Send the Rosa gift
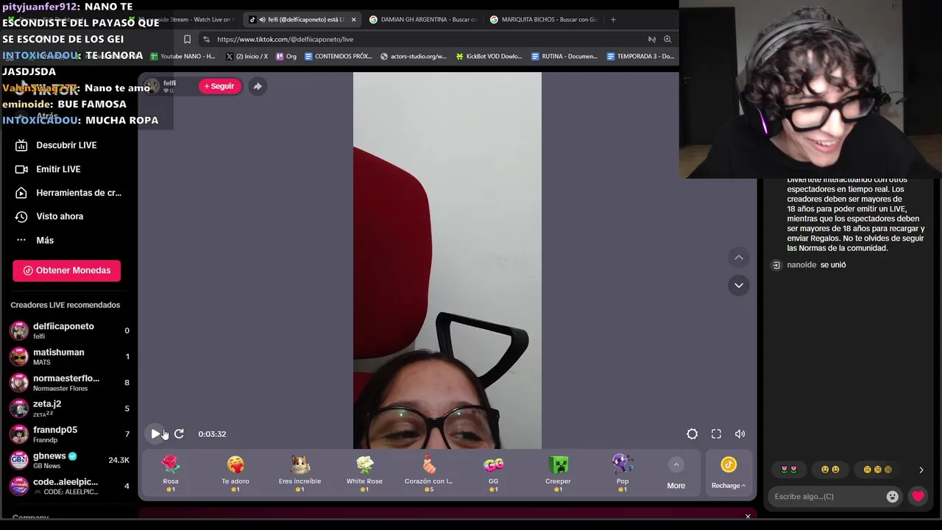942x530 pixels. [171, 474]
